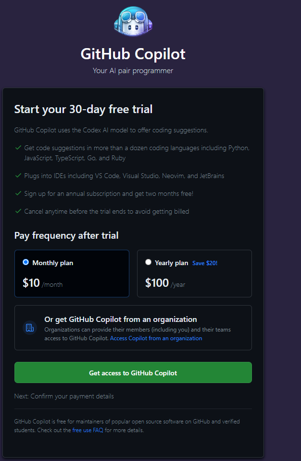Click the Or get GitHub Copilot from an organization heading
Screen dimensions: 301x461
tap(121, 319)
